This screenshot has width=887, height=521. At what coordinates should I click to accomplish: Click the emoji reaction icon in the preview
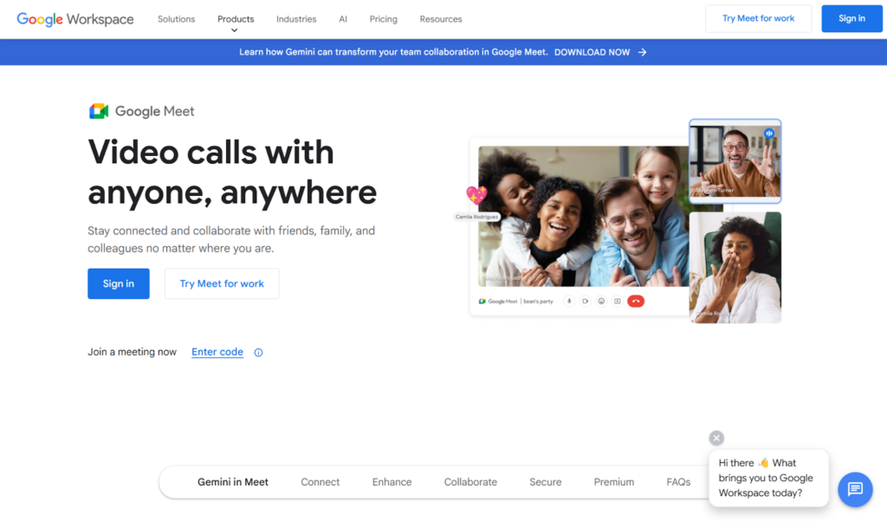(x=601, y=302)
